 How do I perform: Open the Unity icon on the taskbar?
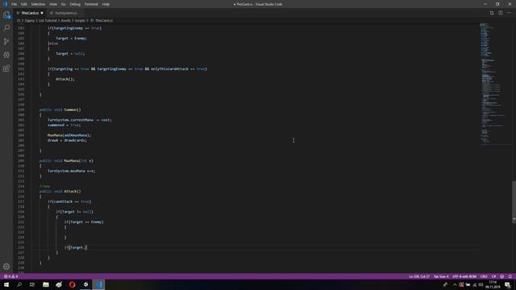pos(85,284)
